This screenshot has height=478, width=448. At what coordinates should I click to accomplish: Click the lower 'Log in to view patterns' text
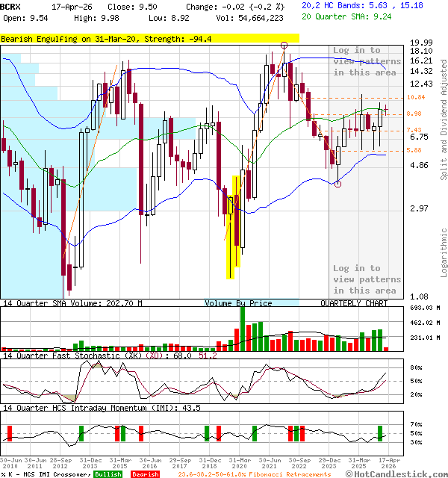367,279
